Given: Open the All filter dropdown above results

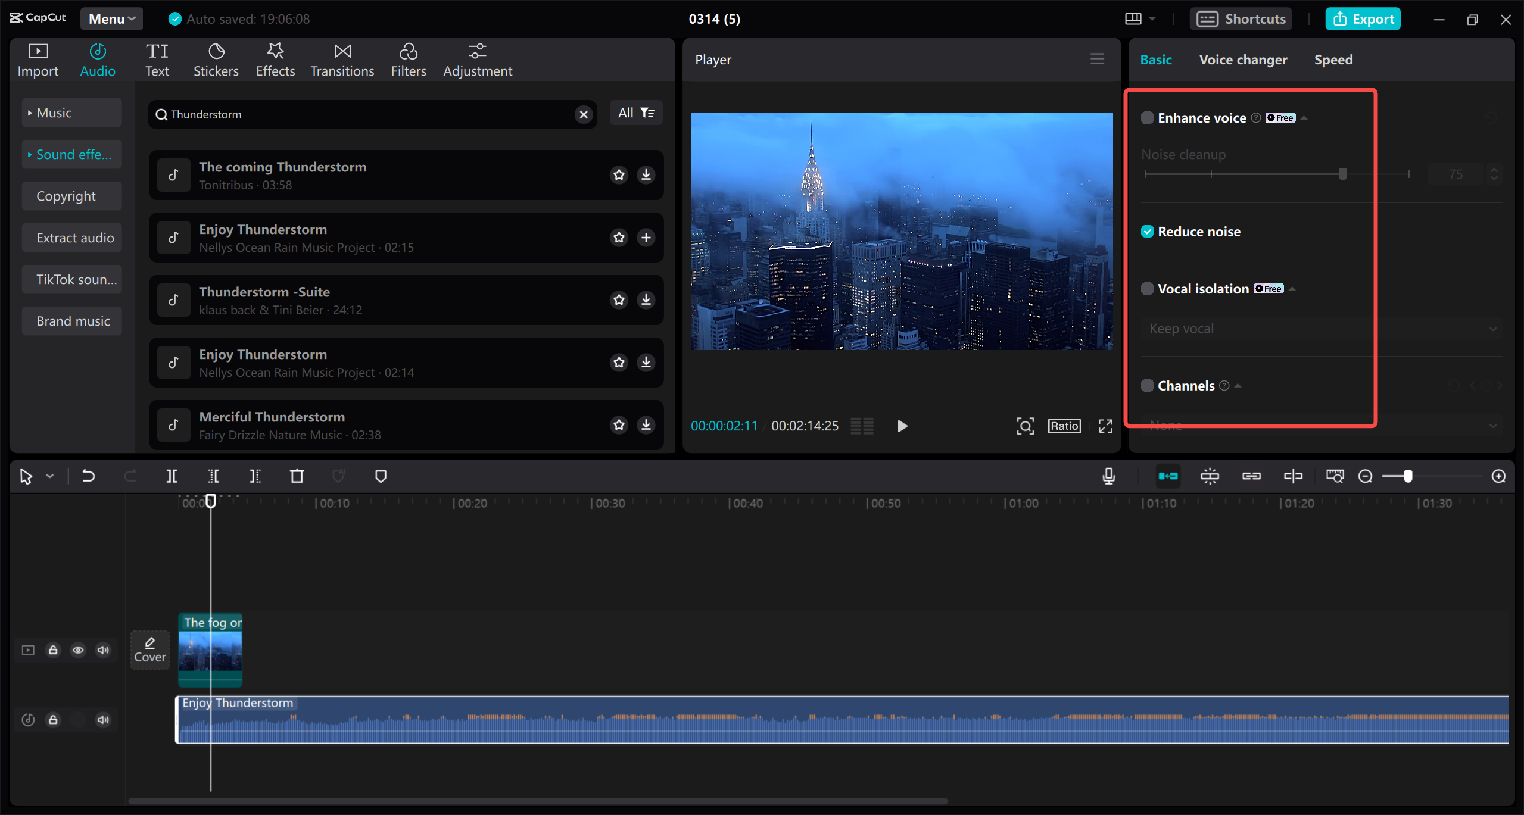Looking at the screenshot, I should point(635,113).
